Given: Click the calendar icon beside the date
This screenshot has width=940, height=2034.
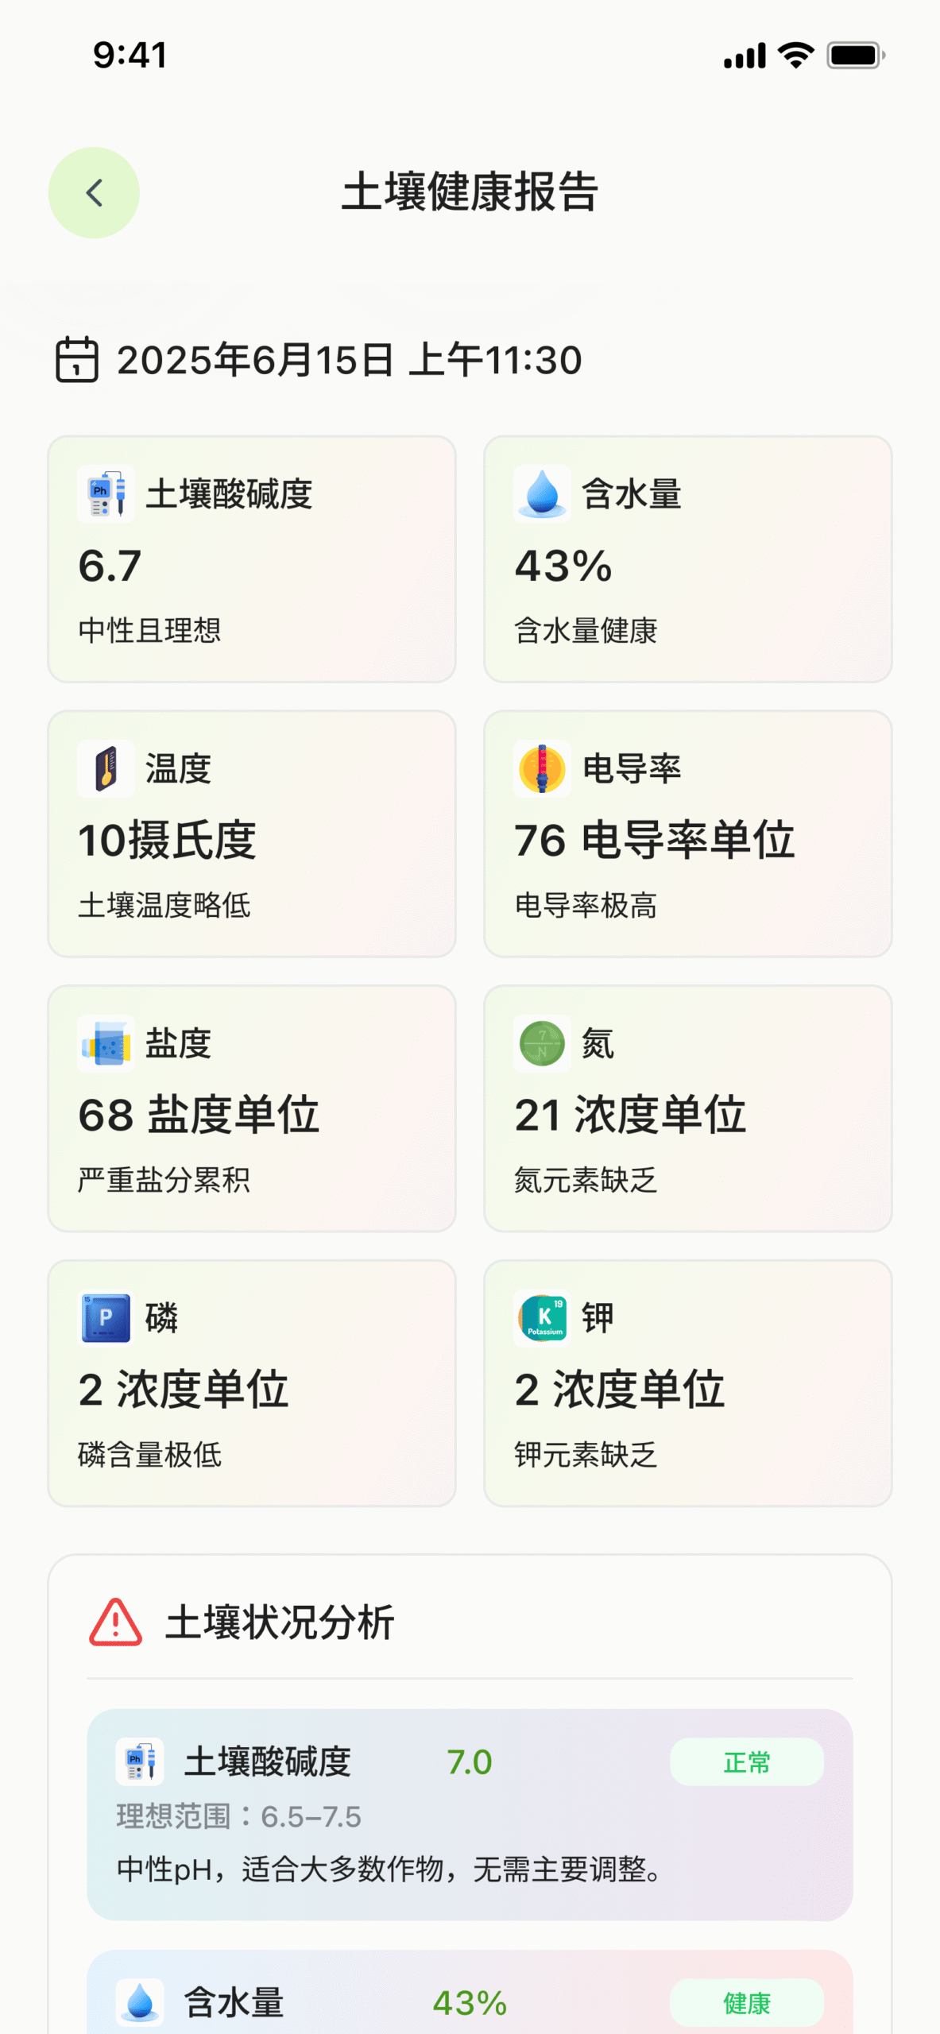Looking at the screenshot, I should [x=76, y=360].
